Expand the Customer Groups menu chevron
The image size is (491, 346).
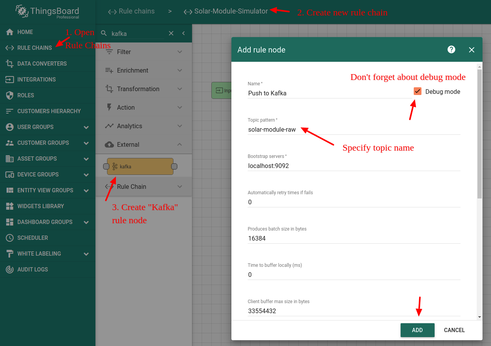click(86, 143)
